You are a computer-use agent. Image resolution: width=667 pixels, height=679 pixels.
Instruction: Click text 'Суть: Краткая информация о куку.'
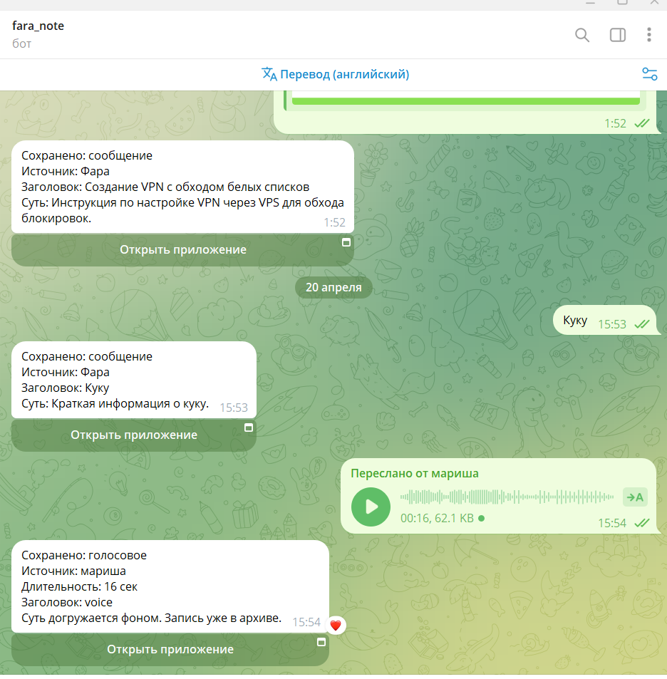click(115, 403)
